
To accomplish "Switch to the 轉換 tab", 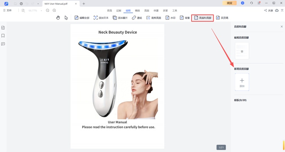I will 138,11.
